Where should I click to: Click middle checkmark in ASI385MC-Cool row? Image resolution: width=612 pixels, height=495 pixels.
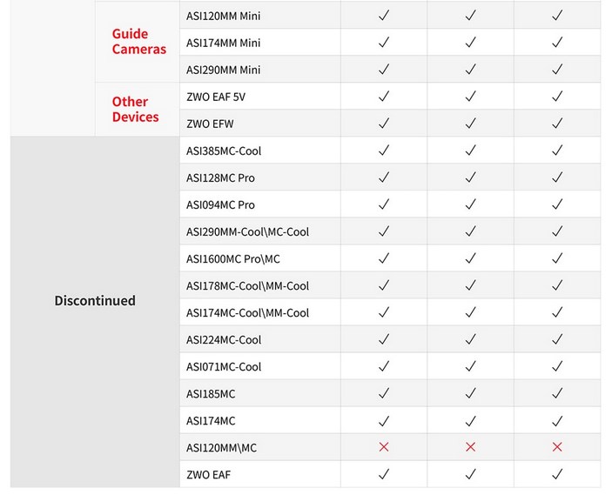pyautogui.click(x=470, y=151)
